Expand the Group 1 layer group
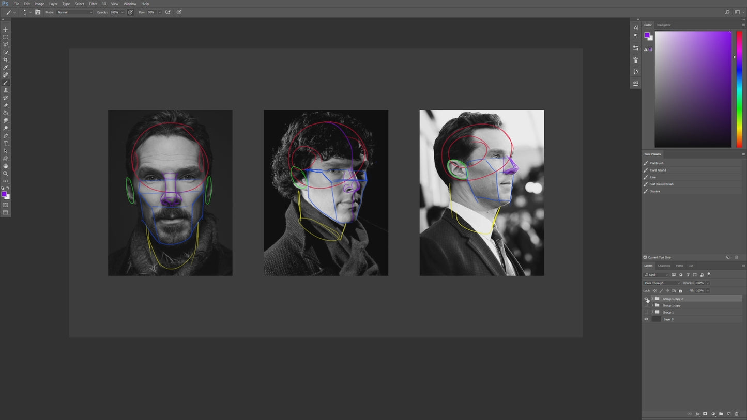The width and height of the screenshot is (747, 420). tap(651, 312)
